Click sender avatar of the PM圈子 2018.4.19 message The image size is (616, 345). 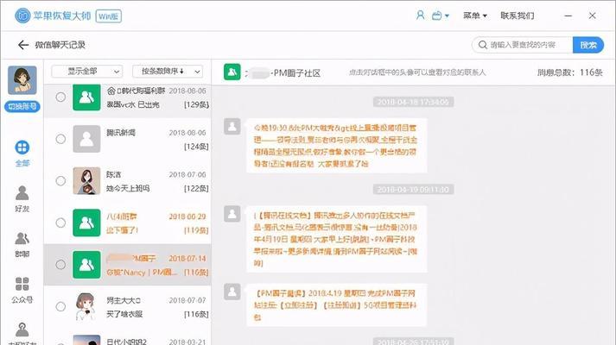pos(232,292)
